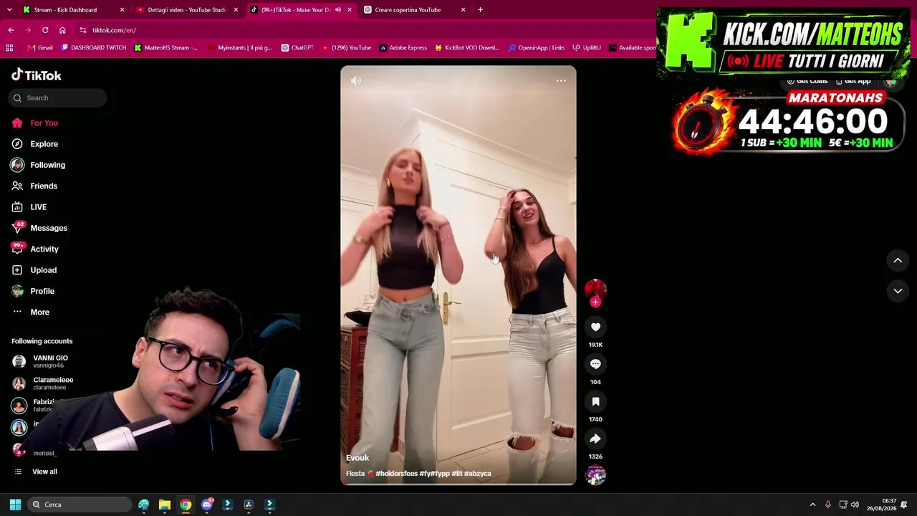Open the DaVinci Resolve taskbar icon
Screen dimensions: 917x516
pyautogui.click(x=249, y=505)
